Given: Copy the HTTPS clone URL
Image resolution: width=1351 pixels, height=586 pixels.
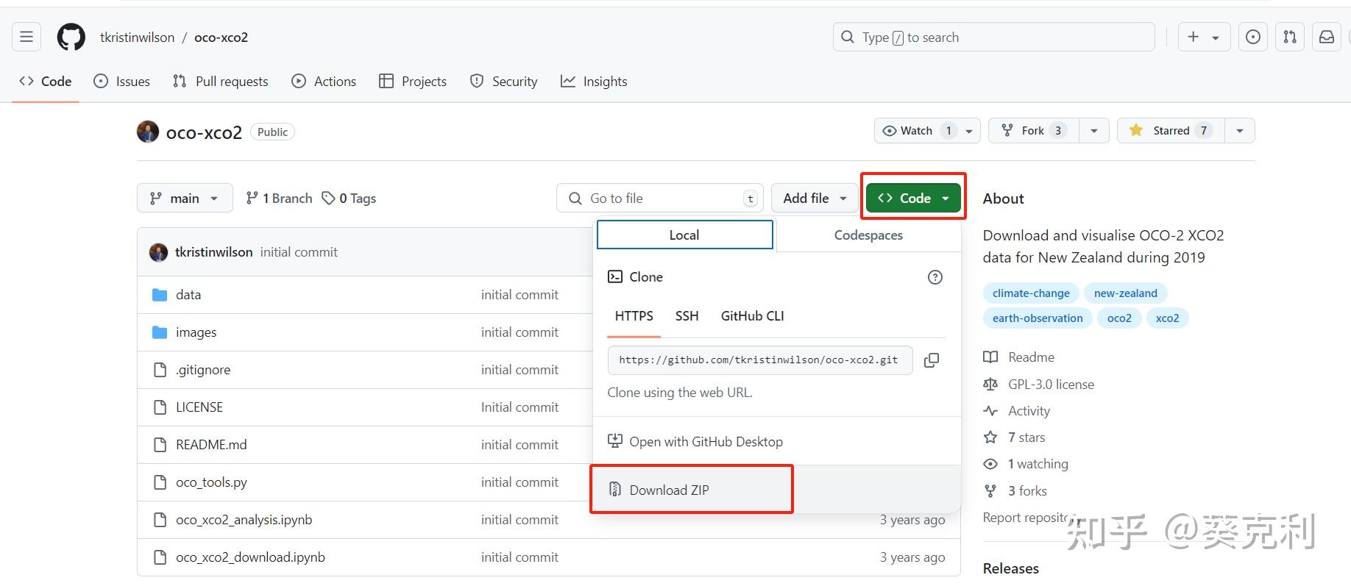Looking at the screenshot, I should pyautogui.click(x=931, y=360).
